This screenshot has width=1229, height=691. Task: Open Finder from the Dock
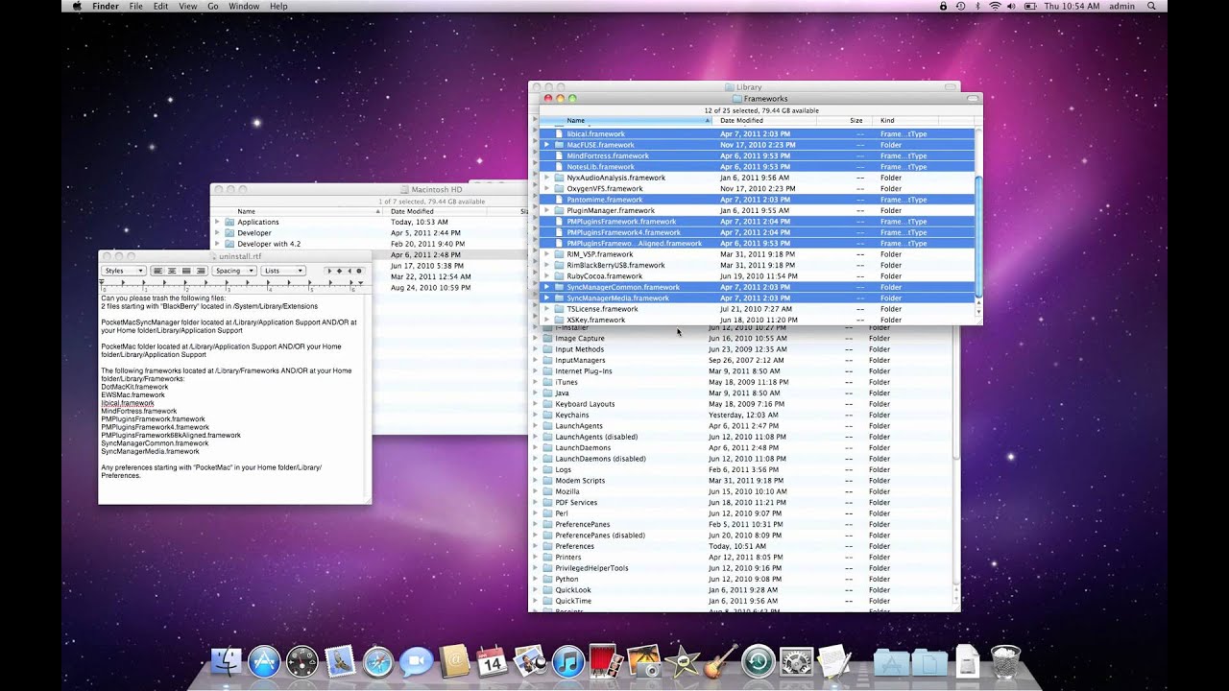[x=227, y=660]
